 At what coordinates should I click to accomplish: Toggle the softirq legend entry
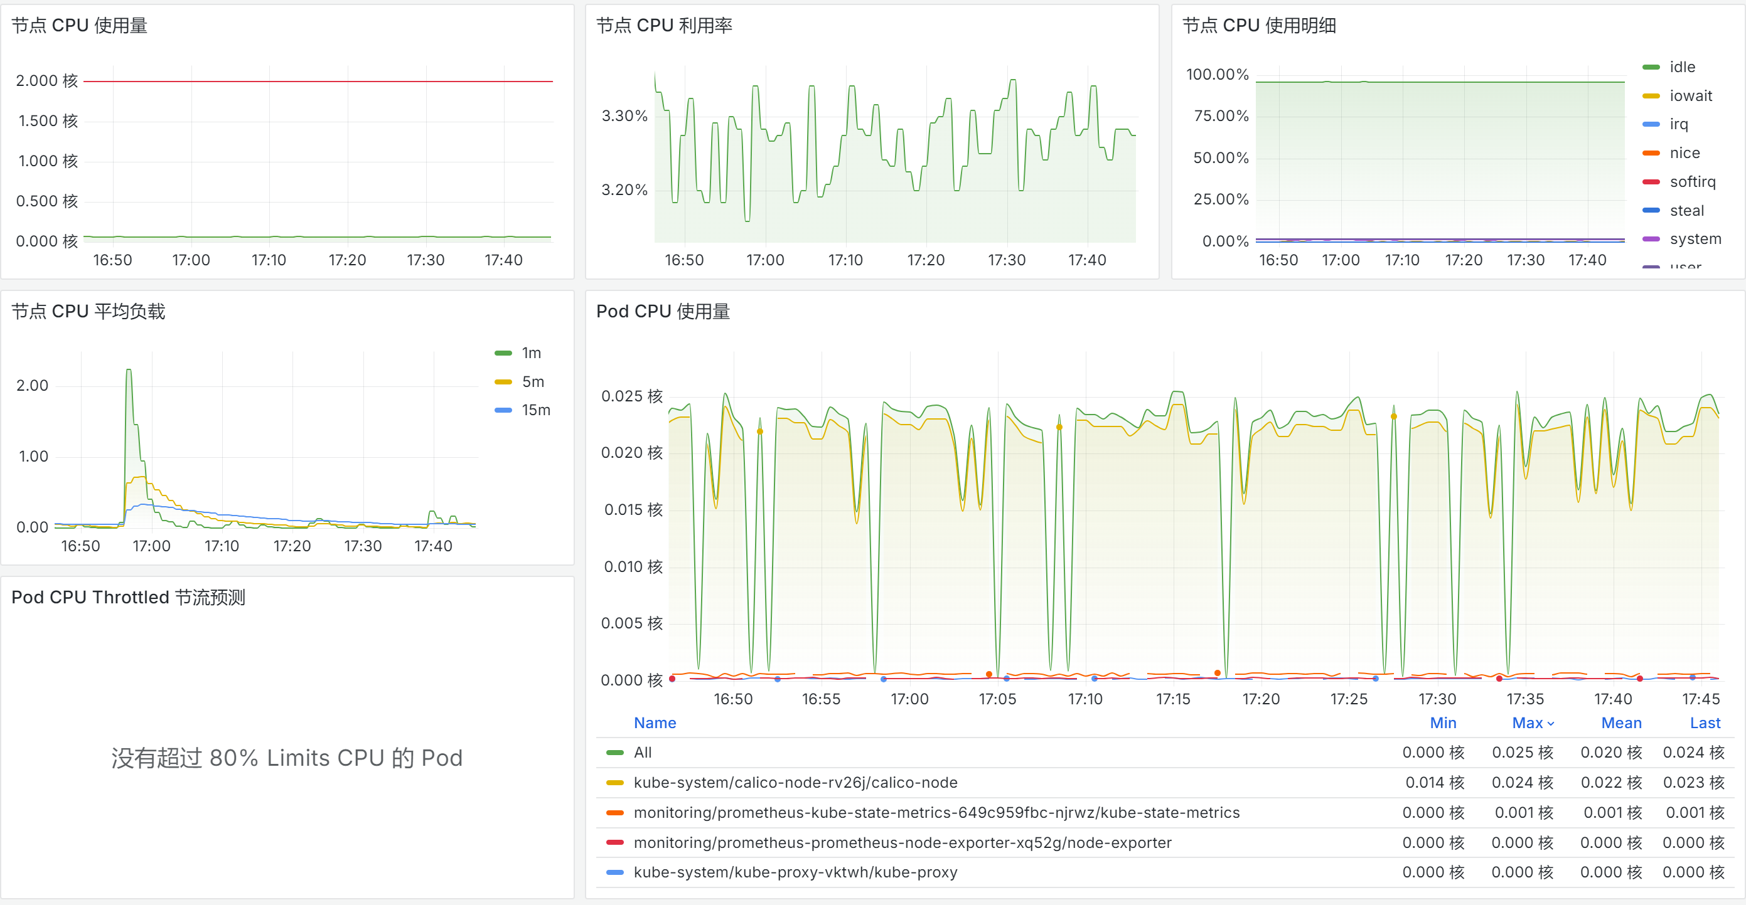(x=1692, y=181)
